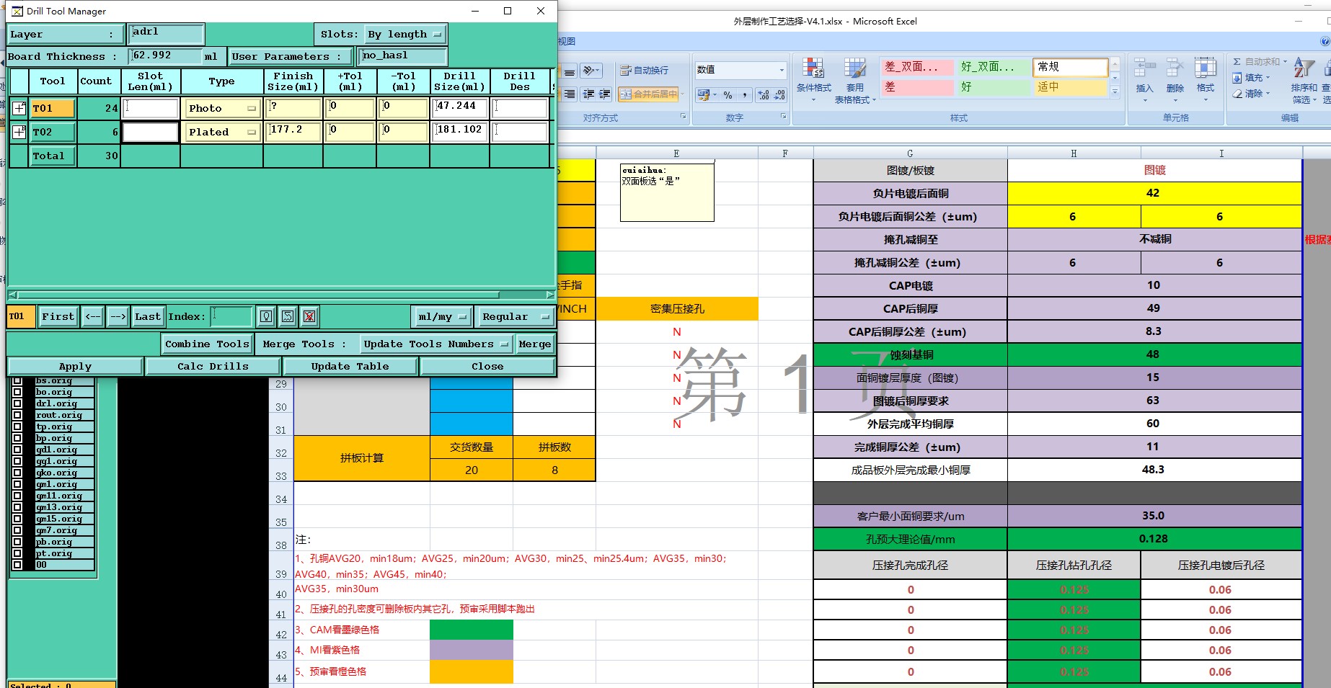Expand tool T02 row with plus icon
The height and width of the screenshot is (688, 1331).
point(19,132)
